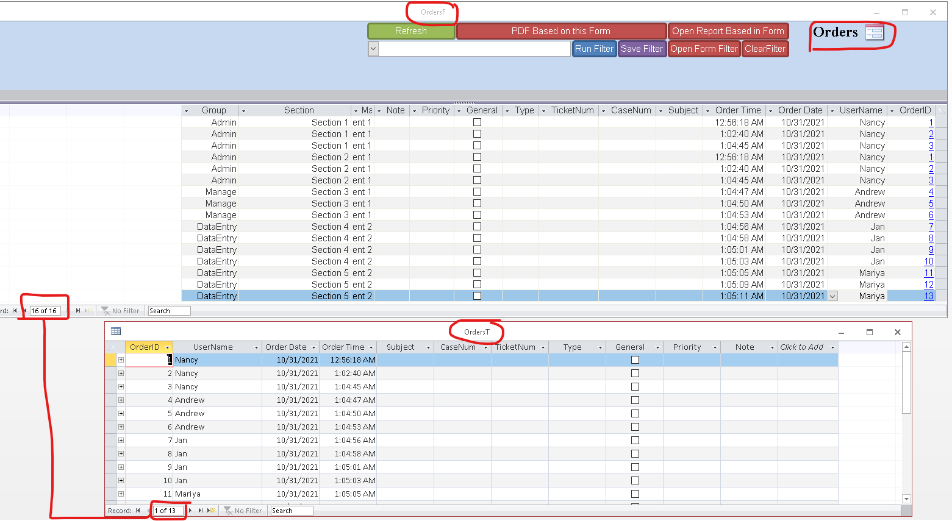This screenshot has width=952, height=521.
Task: Open Priority column filter arrow in OrdersF
Action: click(414, 111)
